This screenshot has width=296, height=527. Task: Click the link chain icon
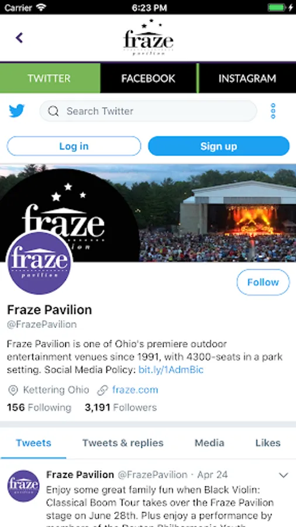point(102,390)
